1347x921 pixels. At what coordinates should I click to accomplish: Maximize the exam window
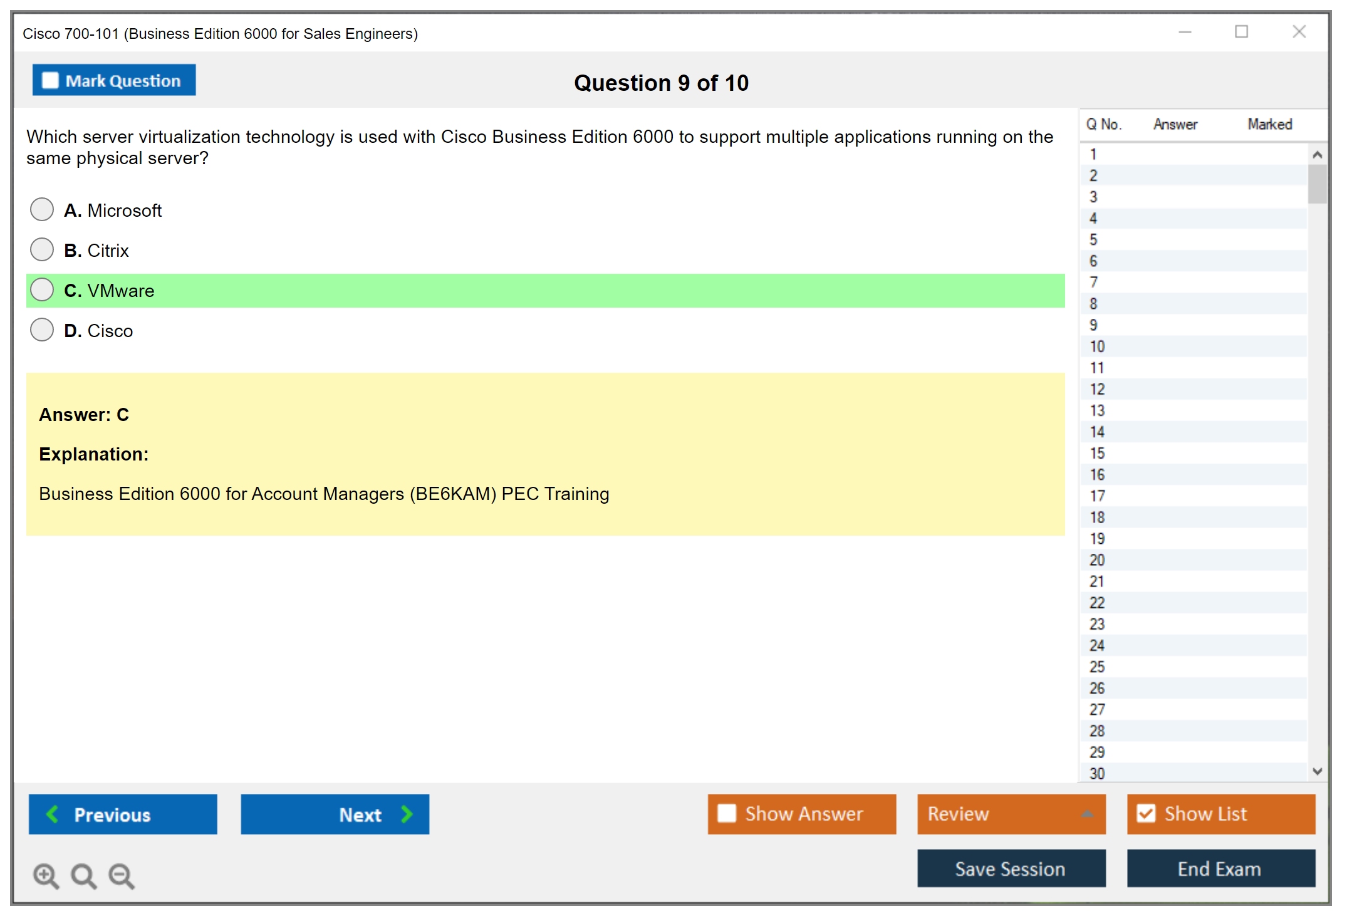coord(1241,32)
